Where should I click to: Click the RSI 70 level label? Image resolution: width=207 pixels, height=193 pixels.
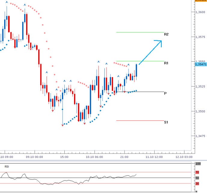[197, 172]
